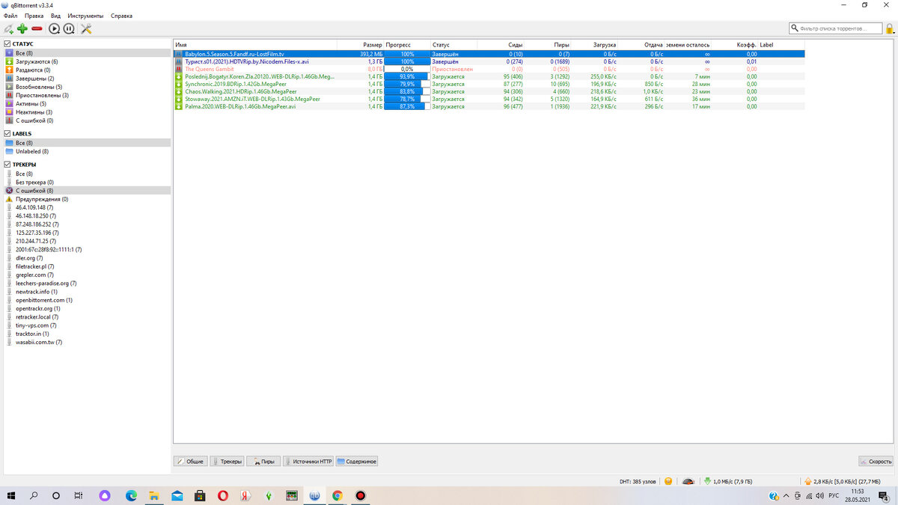Select the Babylon.5.Season.5 torrent row
The image size is (898, 505).
click(489, 54)
